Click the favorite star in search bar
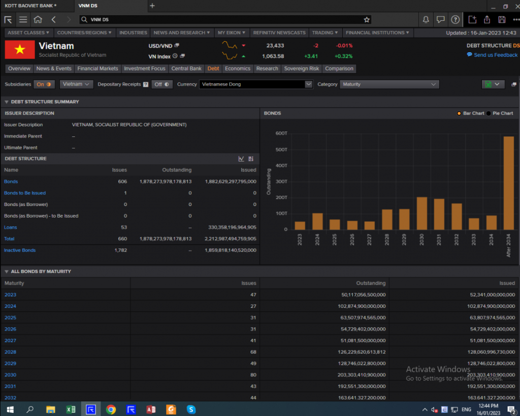This screenshot has width=520, height=416. 367,20
